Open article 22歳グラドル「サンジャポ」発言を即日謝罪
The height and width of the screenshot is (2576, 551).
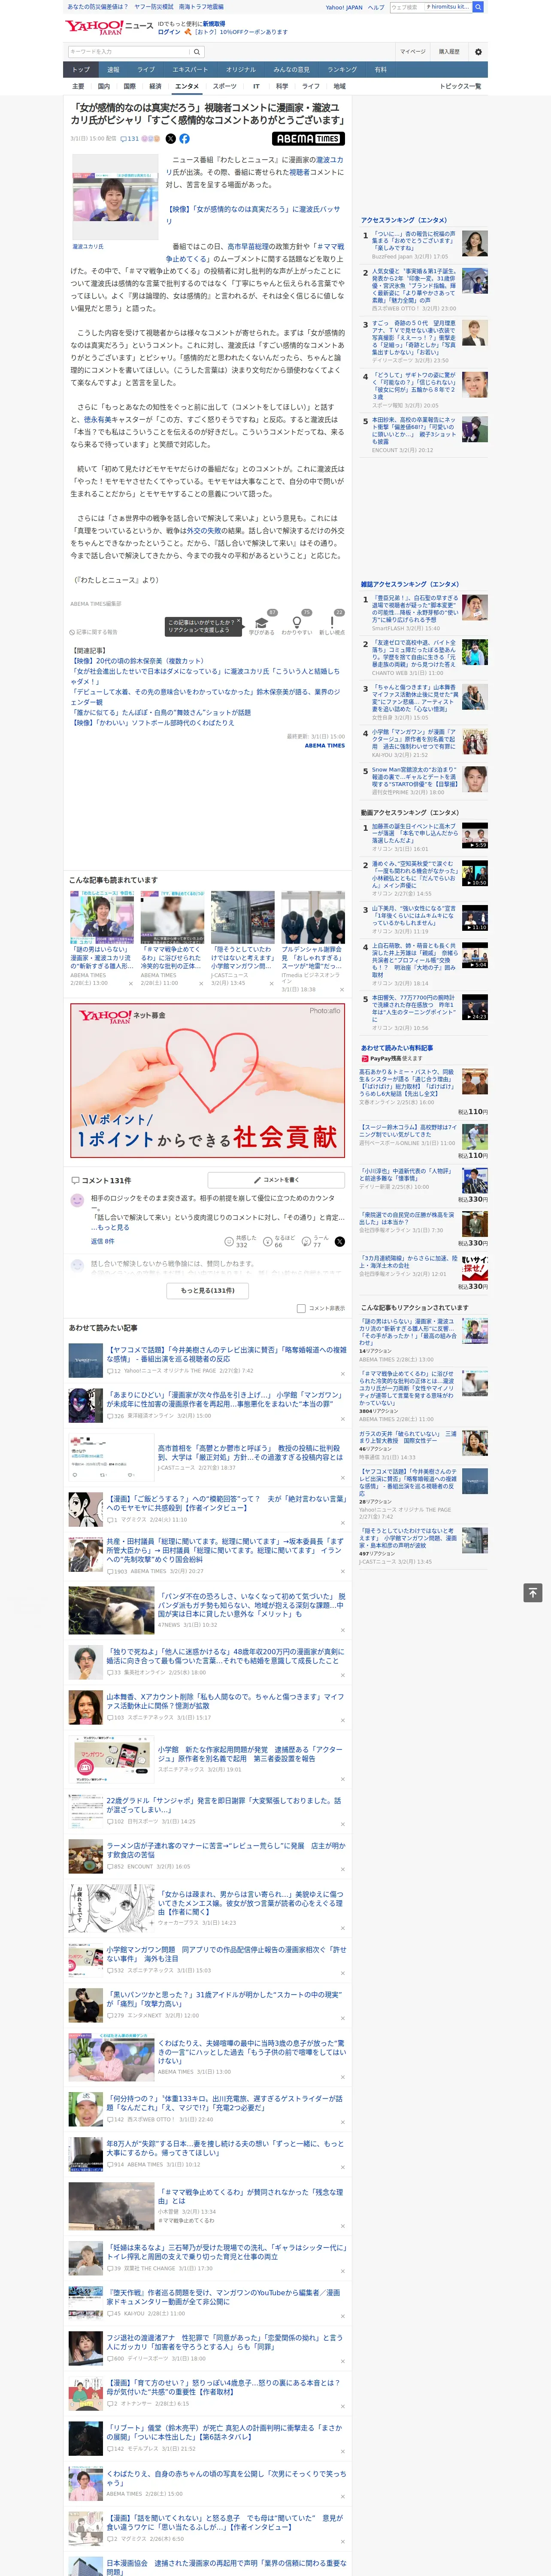click(x=224, y=1805)
